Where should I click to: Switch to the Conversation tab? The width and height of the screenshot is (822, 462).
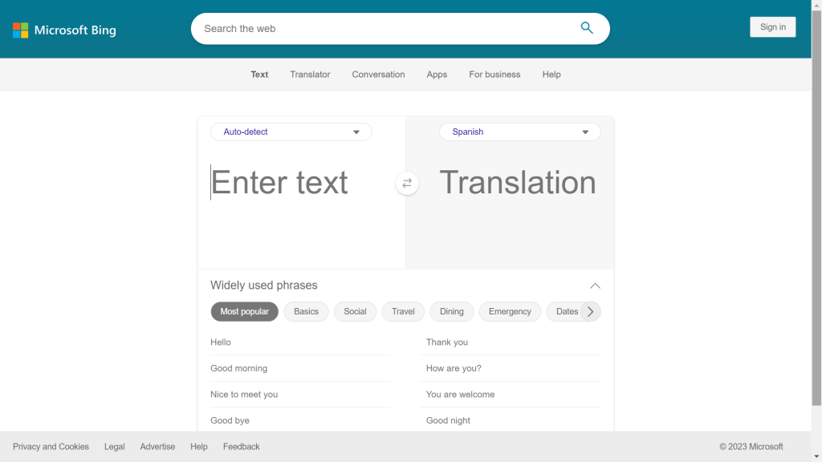(378, 75)
